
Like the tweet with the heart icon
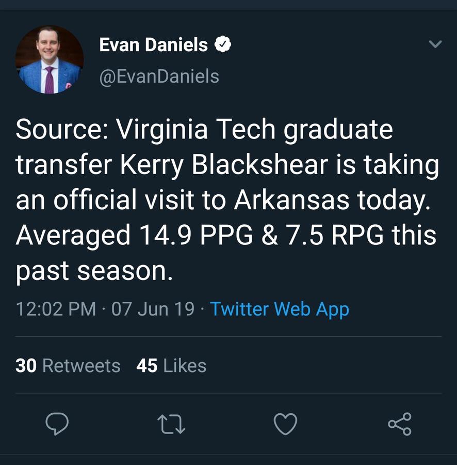285,424
